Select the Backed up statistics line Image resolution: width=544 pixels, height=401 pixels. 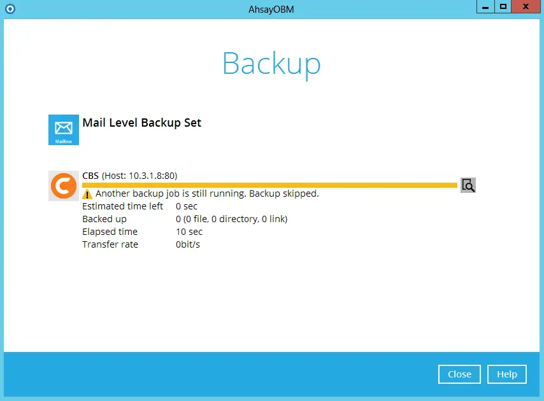(231, 219)
